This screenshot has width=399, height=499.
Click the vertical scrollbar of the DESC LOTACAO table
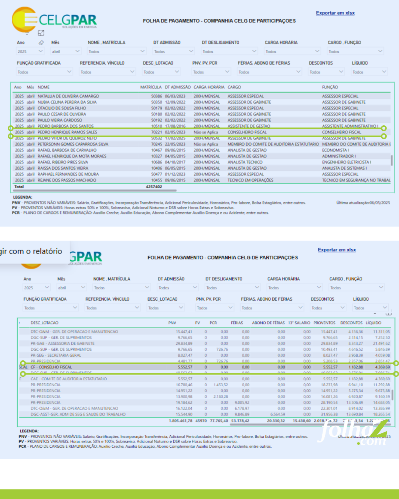[x=392, y=395]
